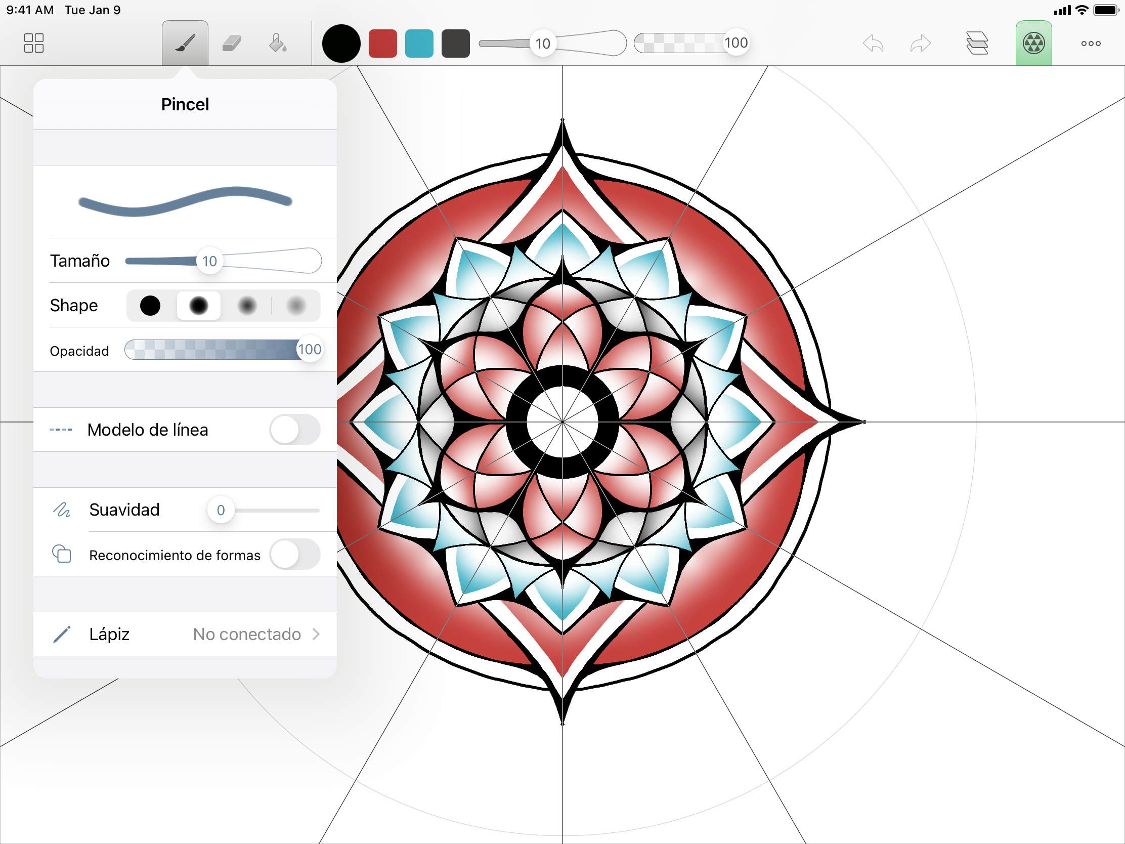The image size is (1125, 844).
Task: Click toolbar opacity slider knob 100
Action: click(736, 43)
